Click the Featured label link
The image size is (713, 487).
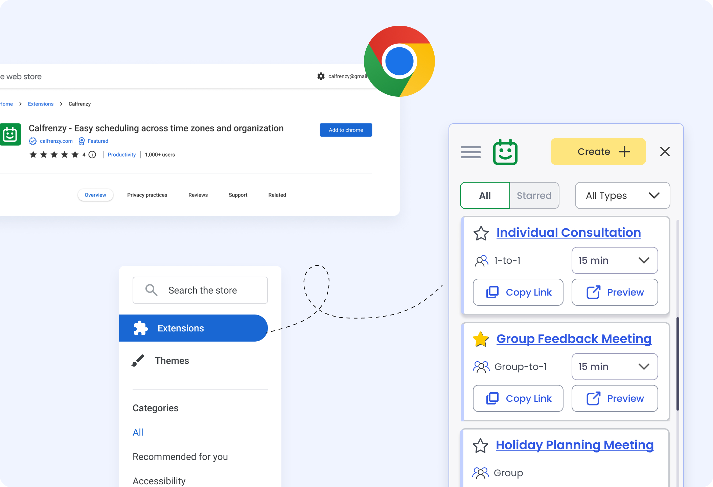pos(98,141)
